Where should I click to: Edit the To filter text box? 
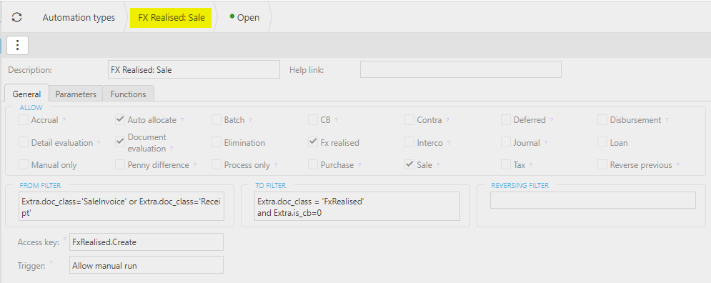tap(357, 206)
